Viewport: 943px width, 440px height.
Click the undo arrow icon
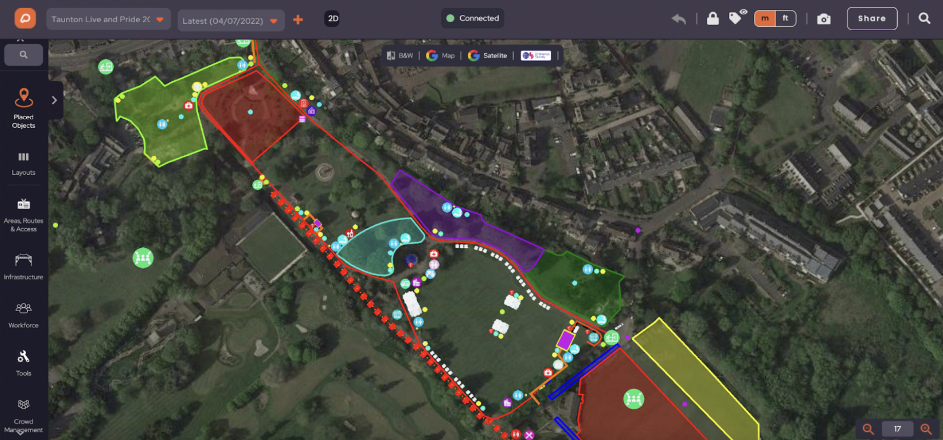coord(678,19)
